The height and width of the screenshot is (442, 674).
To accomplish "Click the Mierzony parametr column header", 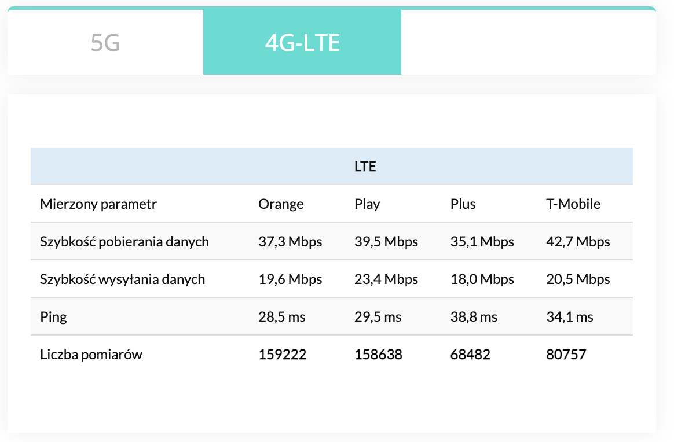I will point(98,204).
